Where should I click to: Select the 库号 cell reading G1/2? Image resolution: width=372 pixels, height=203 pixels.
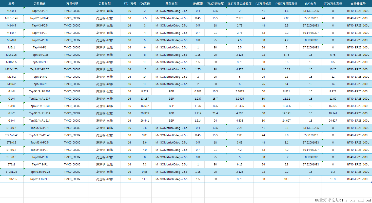click(x=12, y=113)
